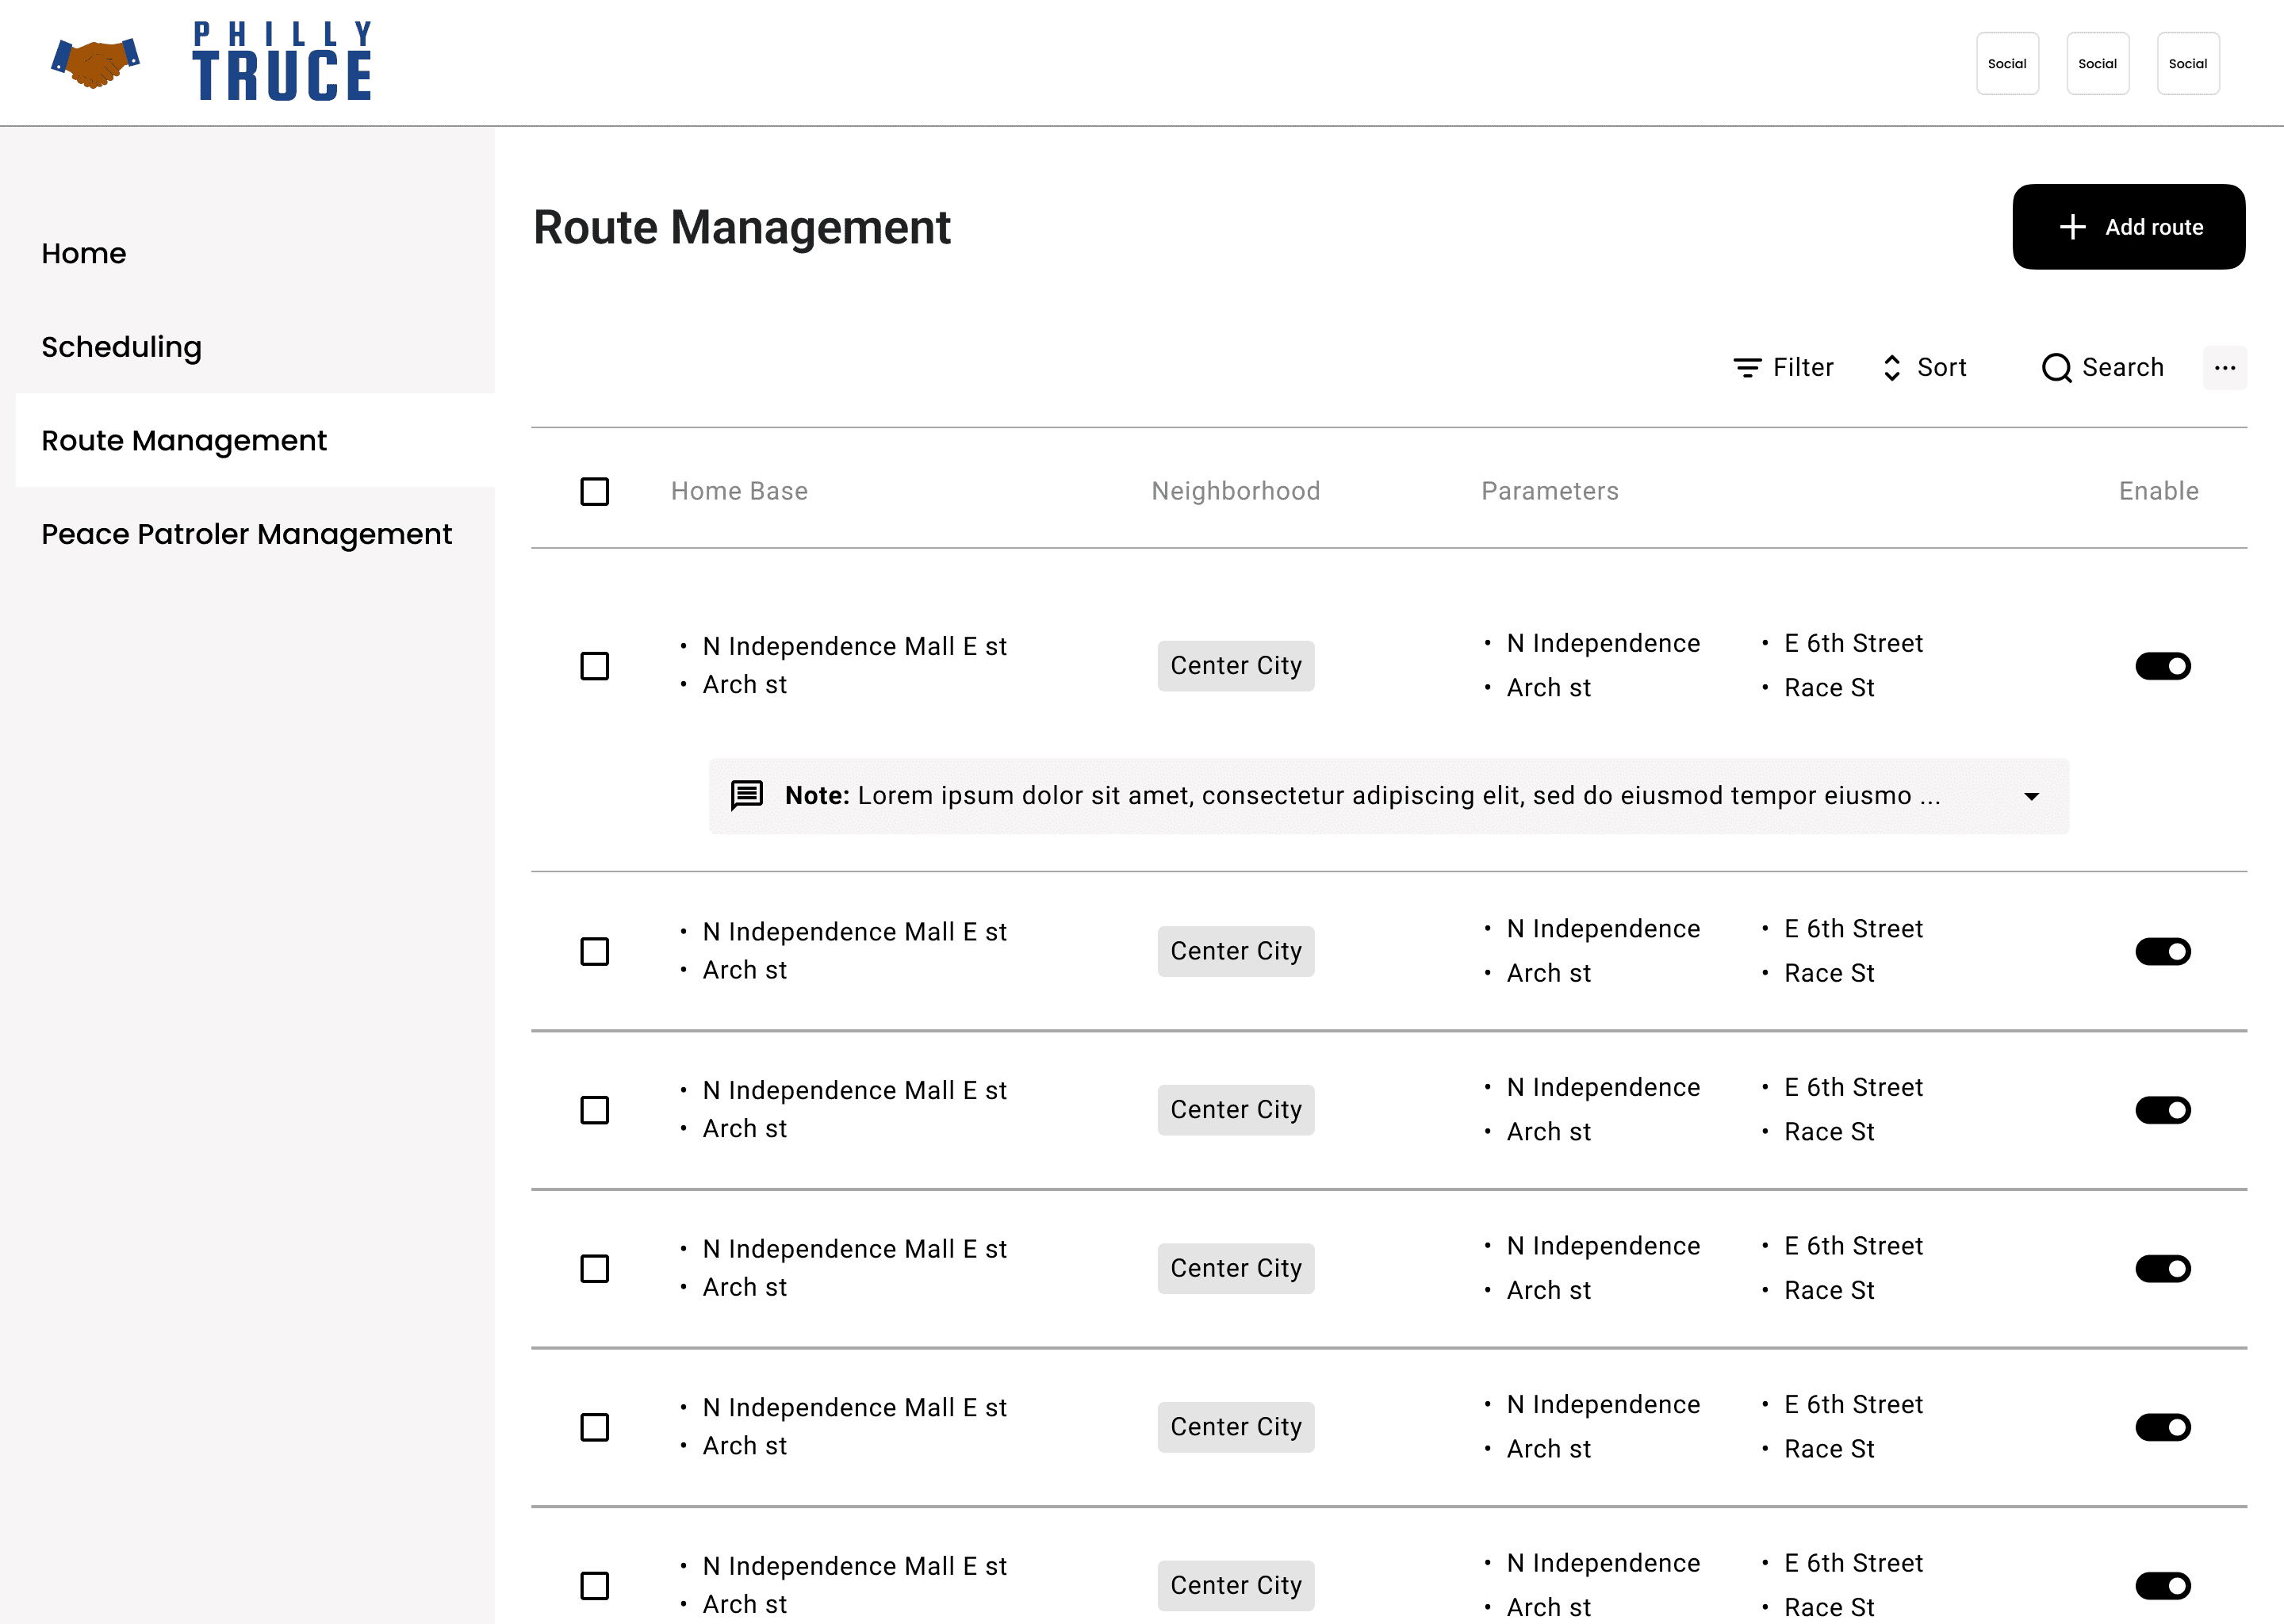Click the PHILLY TRUCE wordmark

(282, 62)
